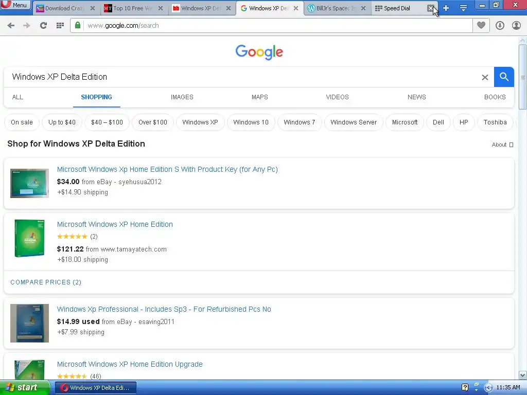The image size is (527, 395).
Task: Click the taskbar clock 11:35 AM
Action: (508, 388)
